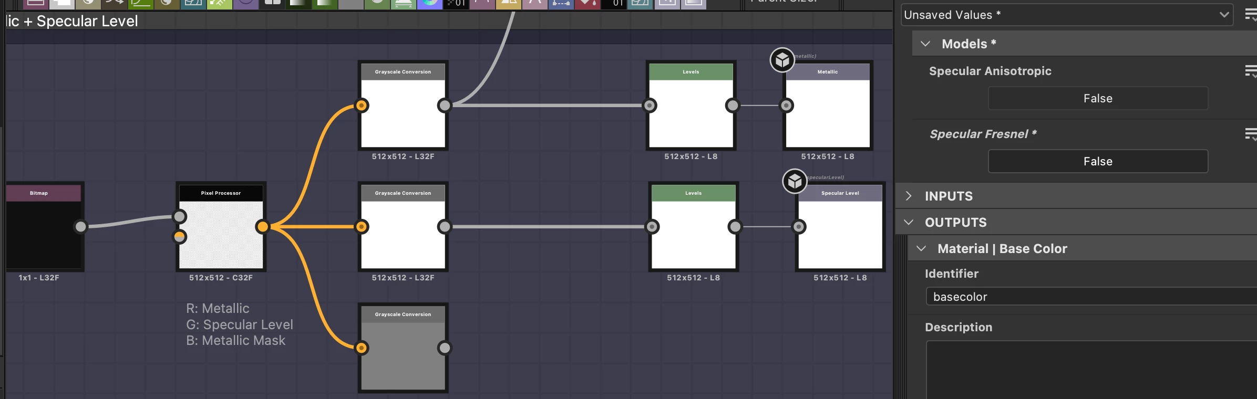Click the top Grayscale Conversion output connector

[x=445, y=106]
